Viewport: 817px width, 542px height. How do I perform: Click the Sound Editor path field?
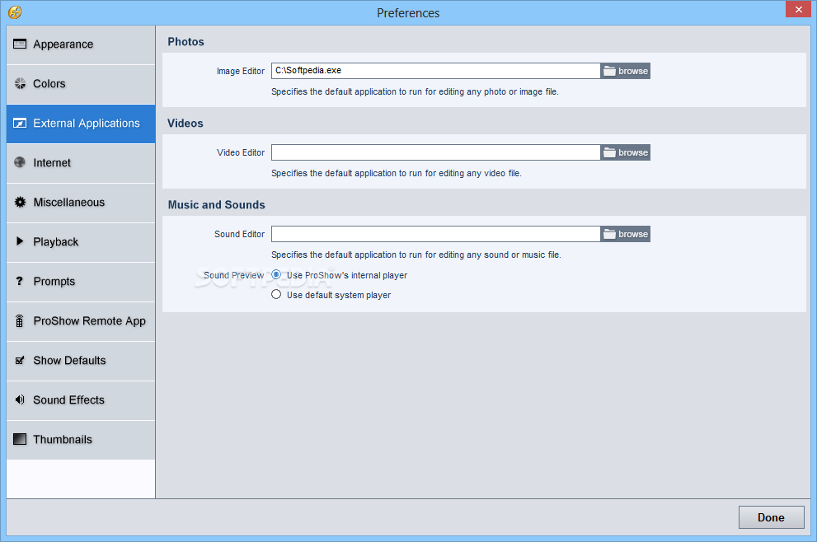click(435, 234)
